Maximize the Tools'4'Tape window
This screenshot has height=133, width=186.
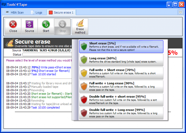point(175,4)
